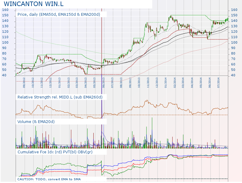
Task: Click the Volume (& EMA20d) panel label
Action: [x=36, y=121]
